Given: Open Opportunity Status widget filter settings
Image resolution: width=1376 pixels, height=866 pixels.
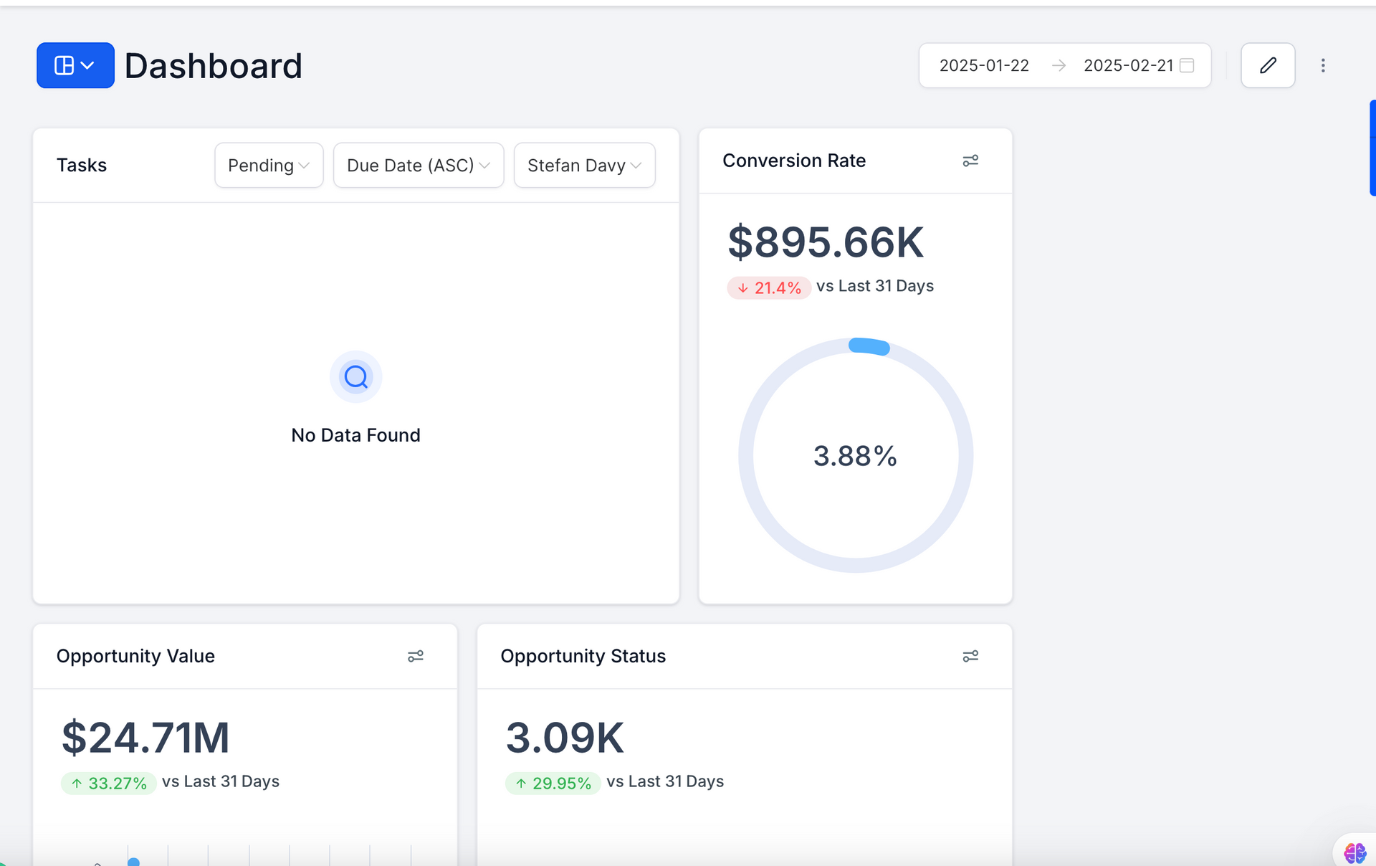Looking at the screenshot, I should coord(970,656).
